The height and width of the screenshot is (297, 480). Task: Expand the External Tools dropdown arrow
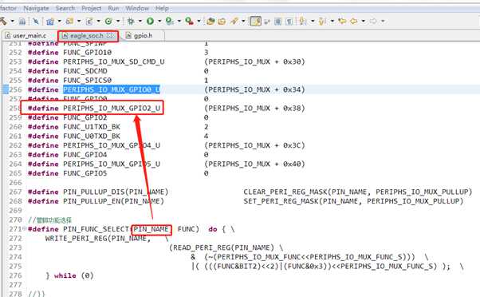[x=199, y=21]
